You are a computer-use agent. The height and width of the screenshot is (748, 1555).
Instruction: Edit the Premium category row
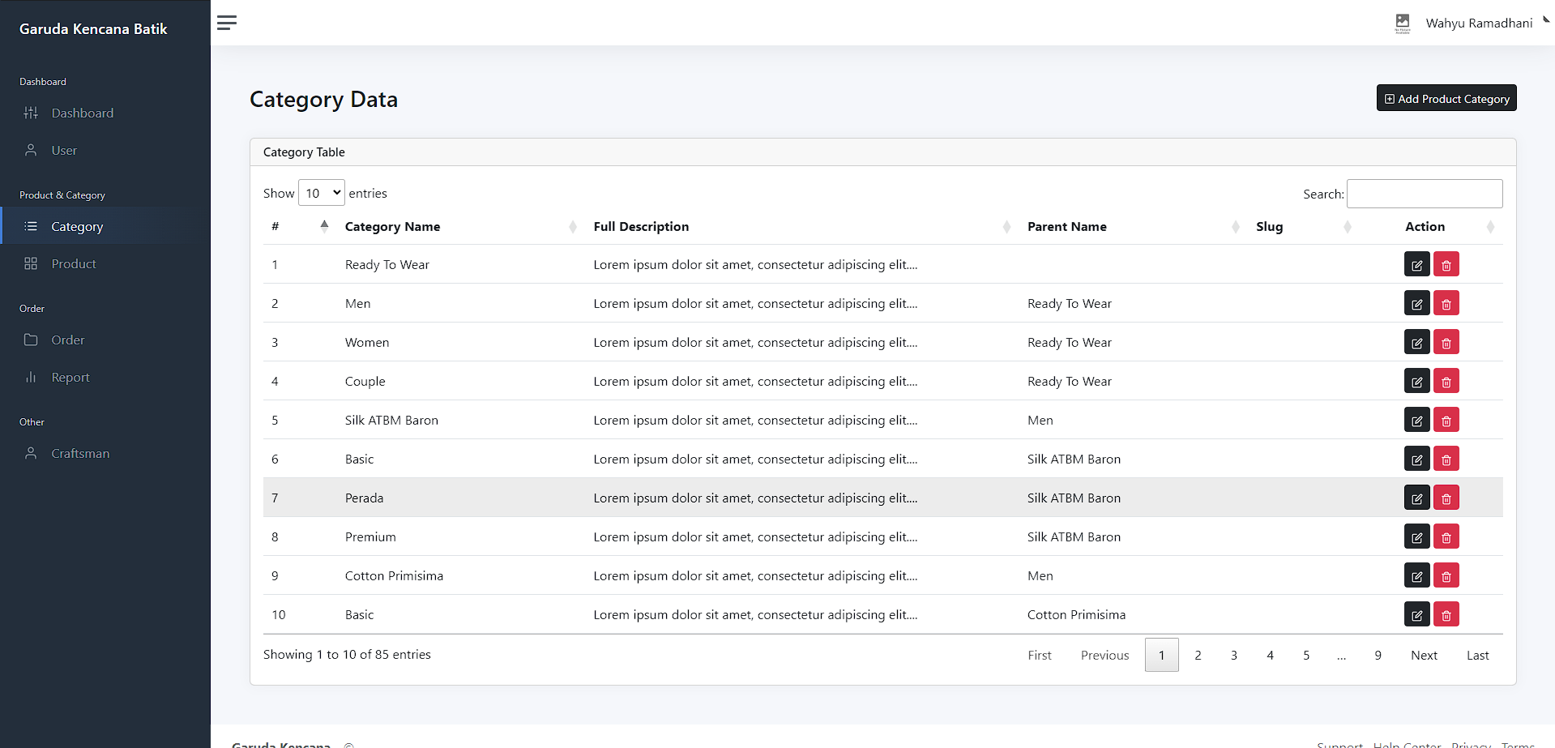pos(1416,537)
